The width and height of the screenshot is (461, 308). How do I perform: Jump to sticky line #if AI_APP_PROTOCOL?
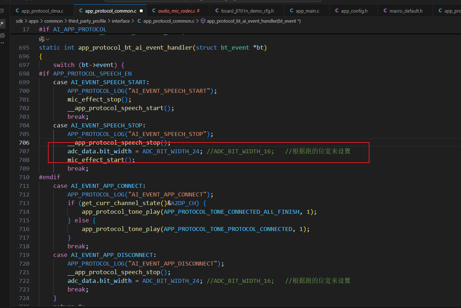73,29
